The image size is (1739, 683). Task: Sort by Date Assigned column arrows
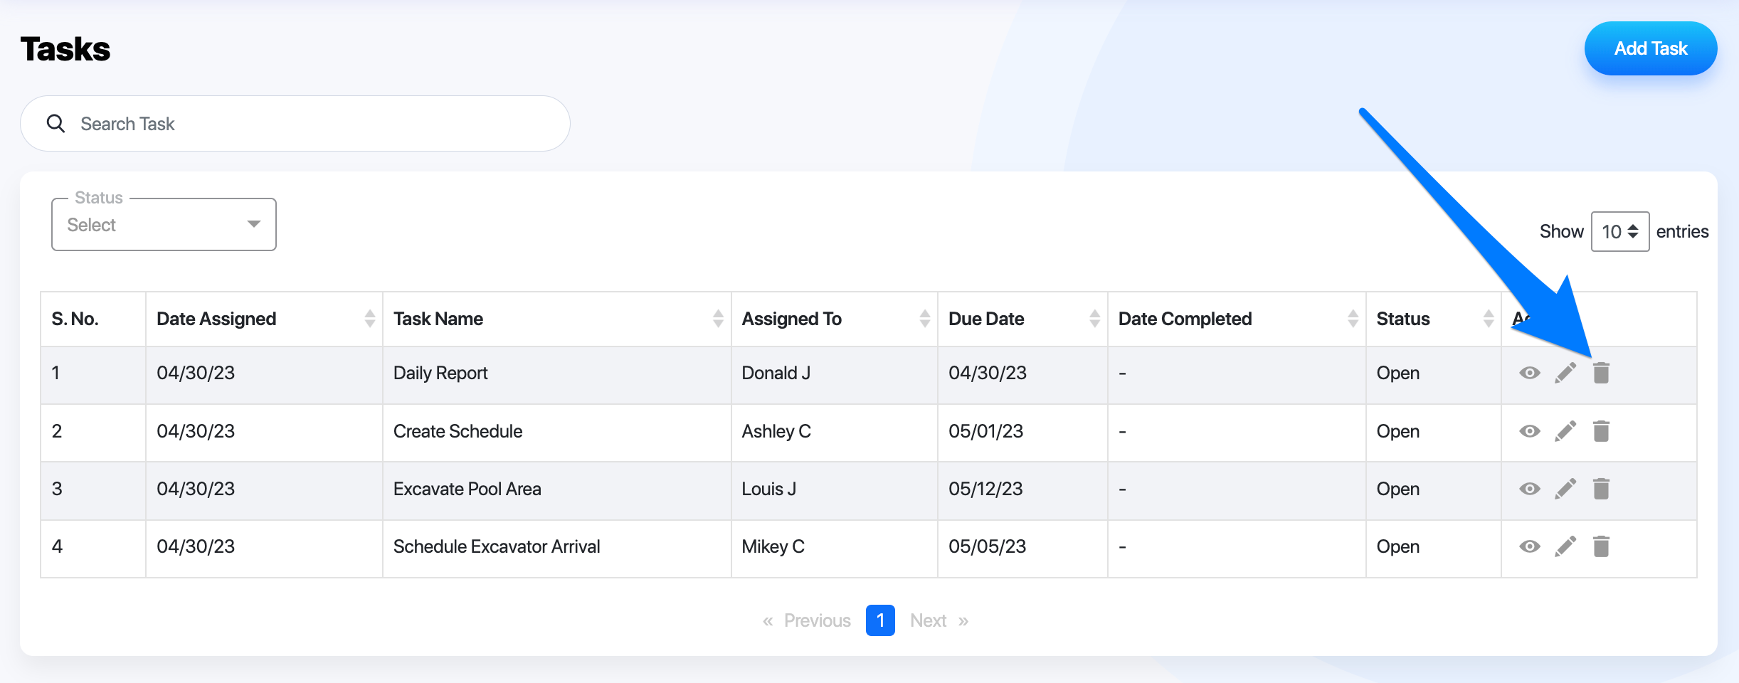[x=369, y=319]
